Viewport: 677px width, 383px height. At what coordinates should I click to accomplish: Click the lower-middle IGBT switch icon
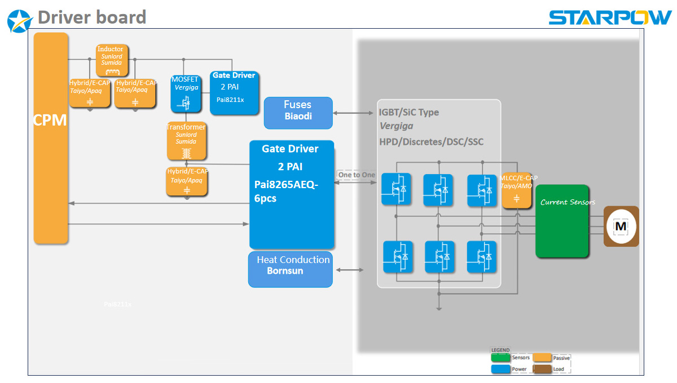coord(439,257)
